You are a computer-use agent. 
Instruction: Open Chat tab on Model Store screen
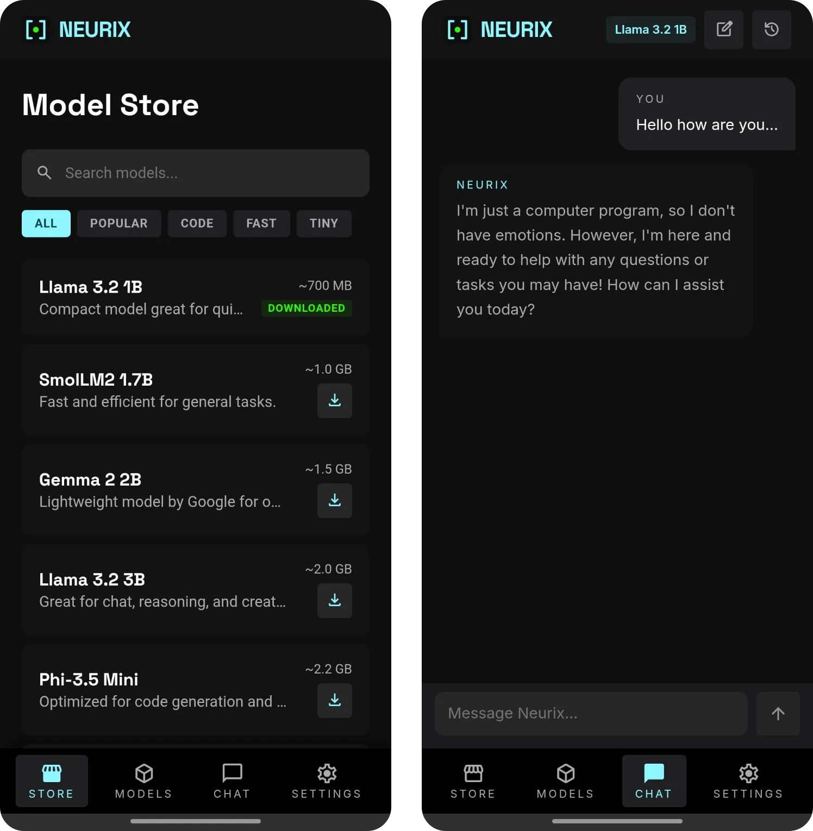(232, 781)
